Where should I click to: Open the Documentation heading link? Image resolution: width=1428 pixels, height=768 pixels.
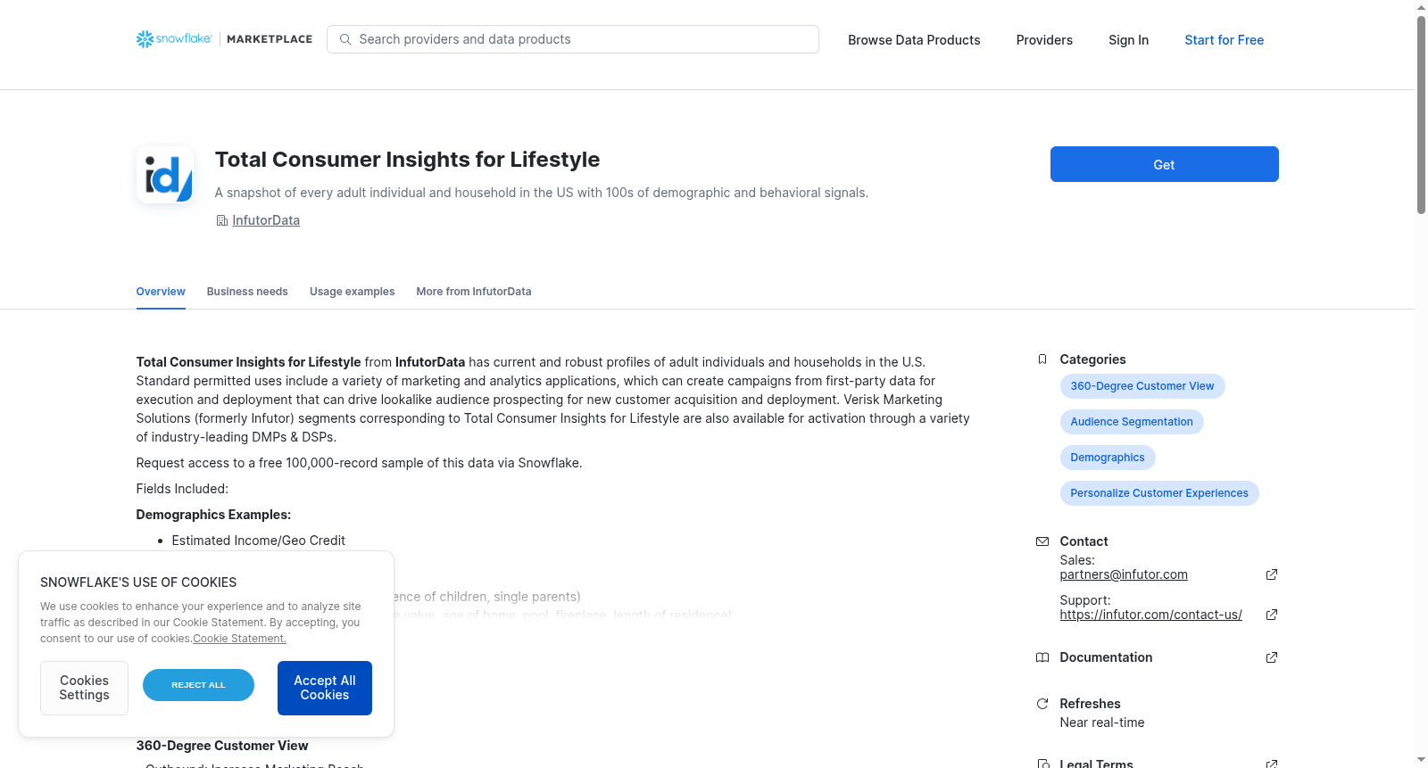pos(1106,657)
